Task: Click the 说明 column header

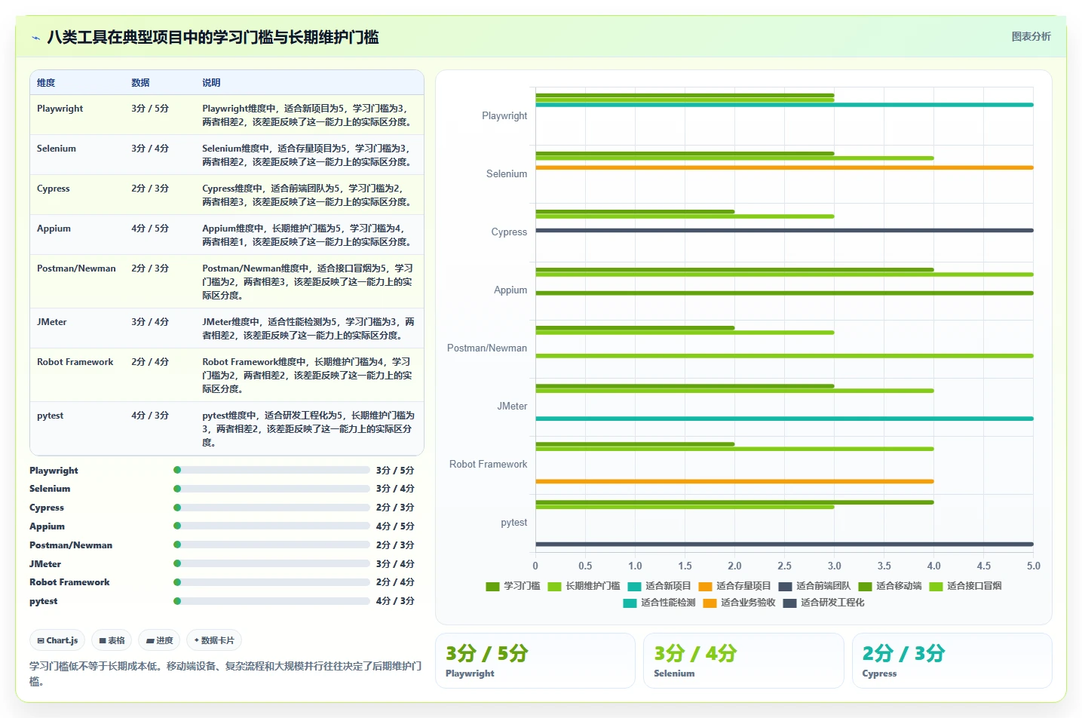Action: click(211, 83)
